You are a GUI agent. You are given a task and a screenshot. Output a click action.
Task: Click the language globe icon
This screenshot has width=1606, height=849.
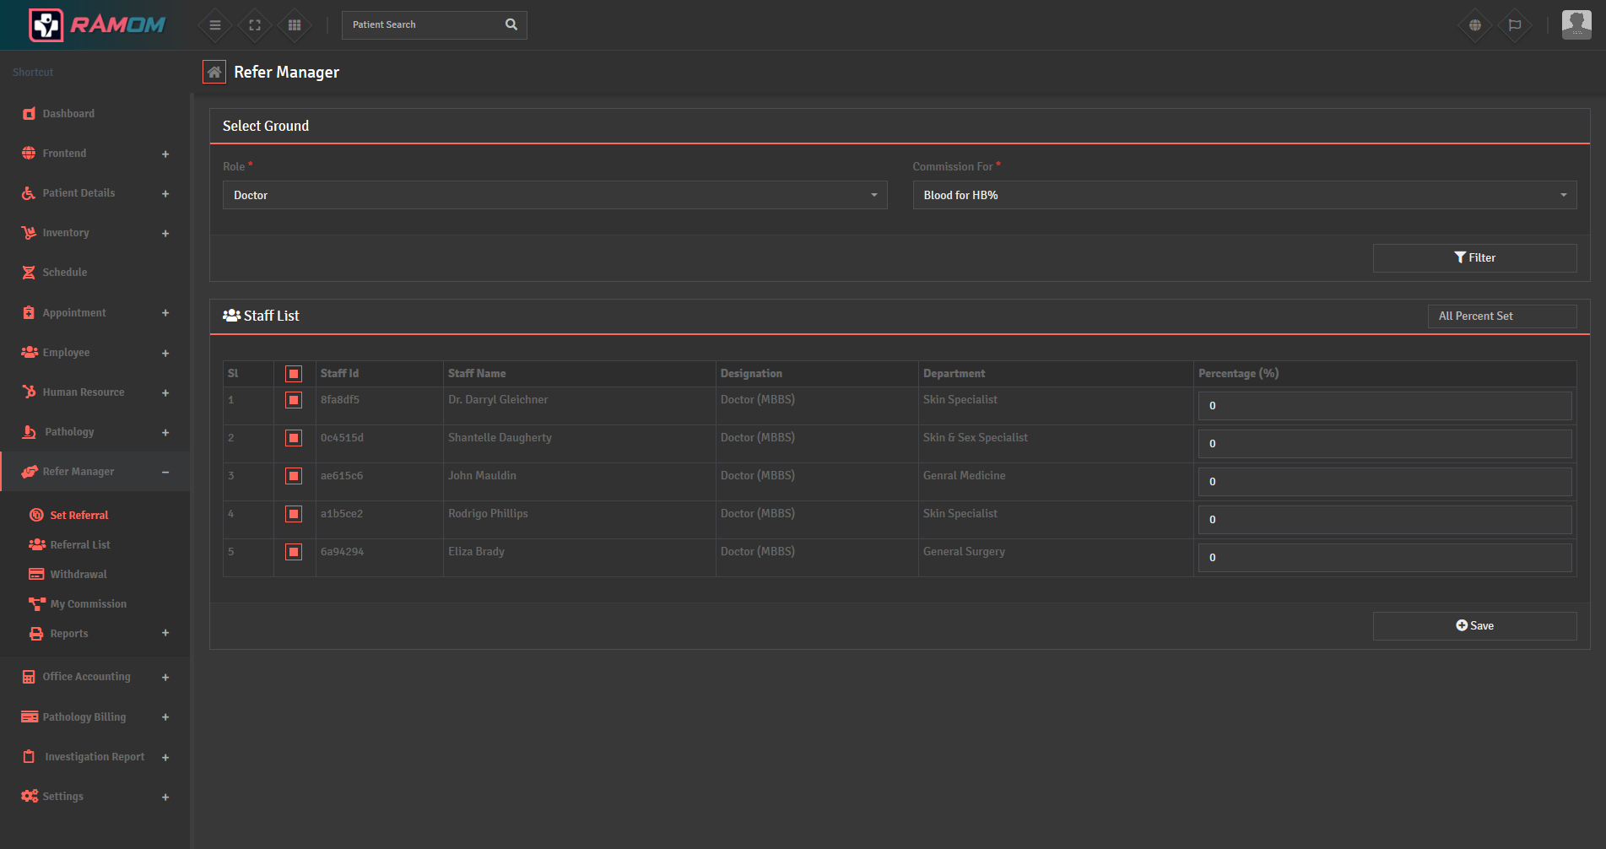(1474, 24)
